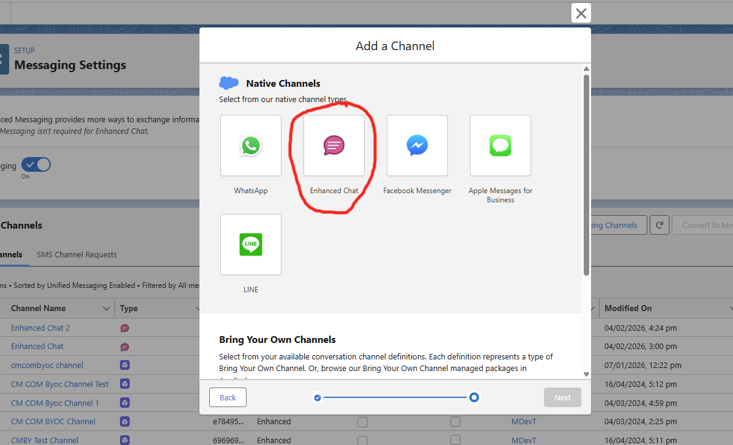733x445 pixels.
Task: Click type icon for CM COM BYOC Channel row
Action: (125, 422)
